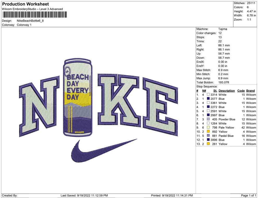Click the Yellow swatch for stitch 261

208,144
